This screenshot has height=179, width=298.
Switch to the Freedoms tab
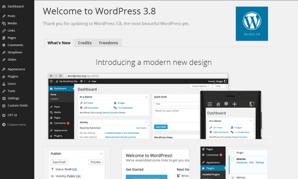tap(108, 43)
